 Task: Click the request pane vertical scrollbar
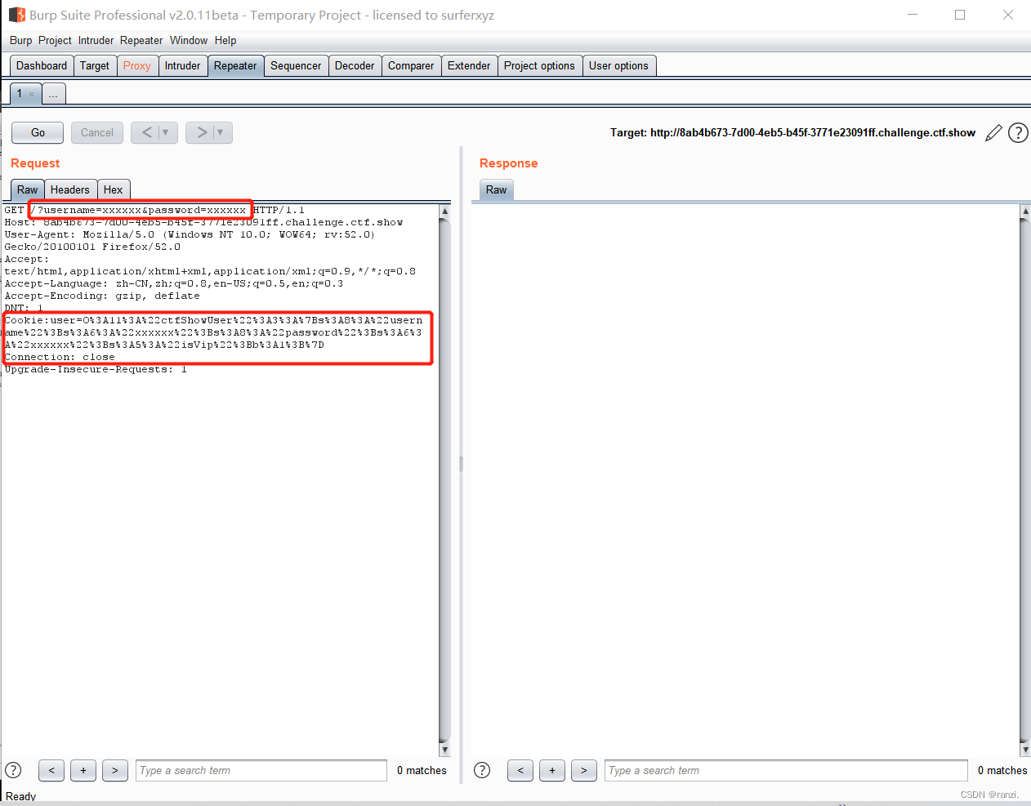444,480
